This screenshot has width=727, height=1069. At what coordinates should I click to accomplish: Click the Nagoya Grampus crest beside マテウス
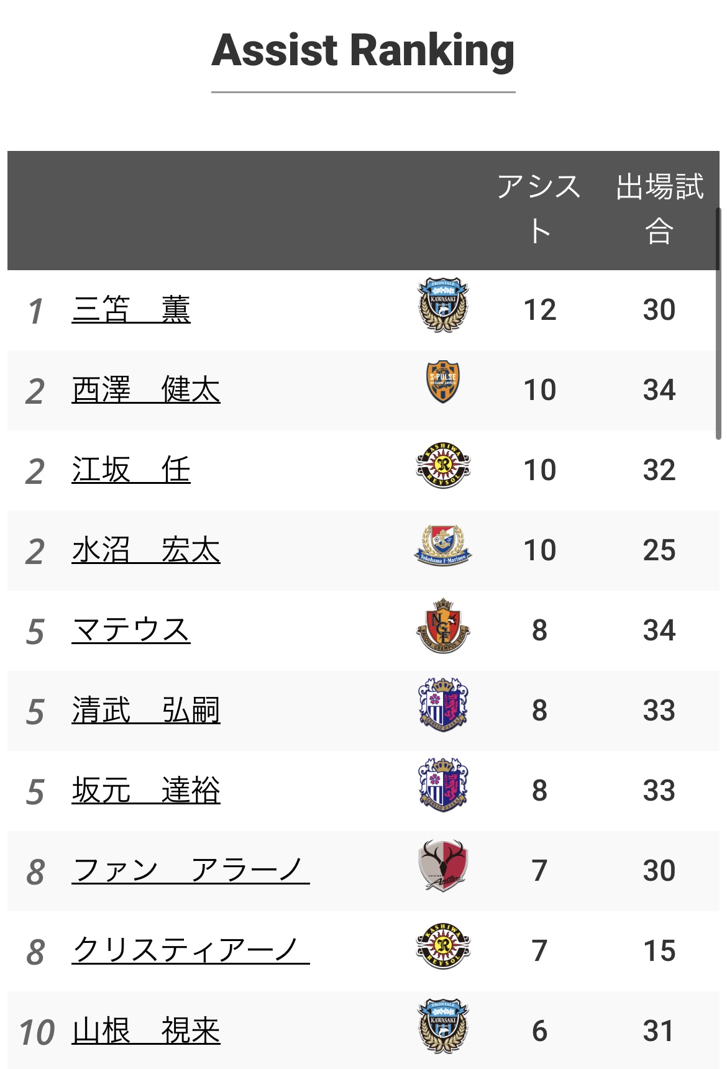click(442, 626)
